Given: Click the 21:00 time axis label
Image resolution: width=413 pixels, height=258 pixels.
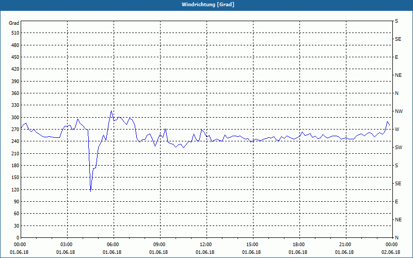Looking at the screenshot, I should [345, 245].
